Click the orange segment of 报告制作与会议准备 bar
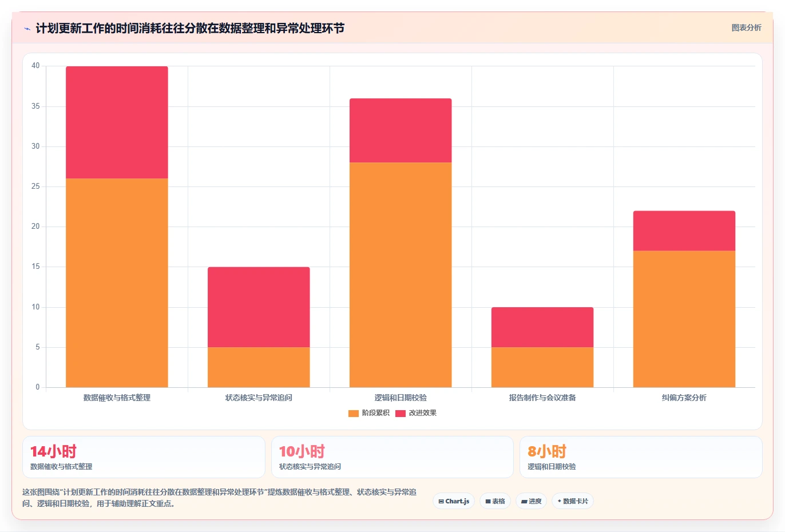Viewport: 785px width, 532px height. (x=542, y=367)
